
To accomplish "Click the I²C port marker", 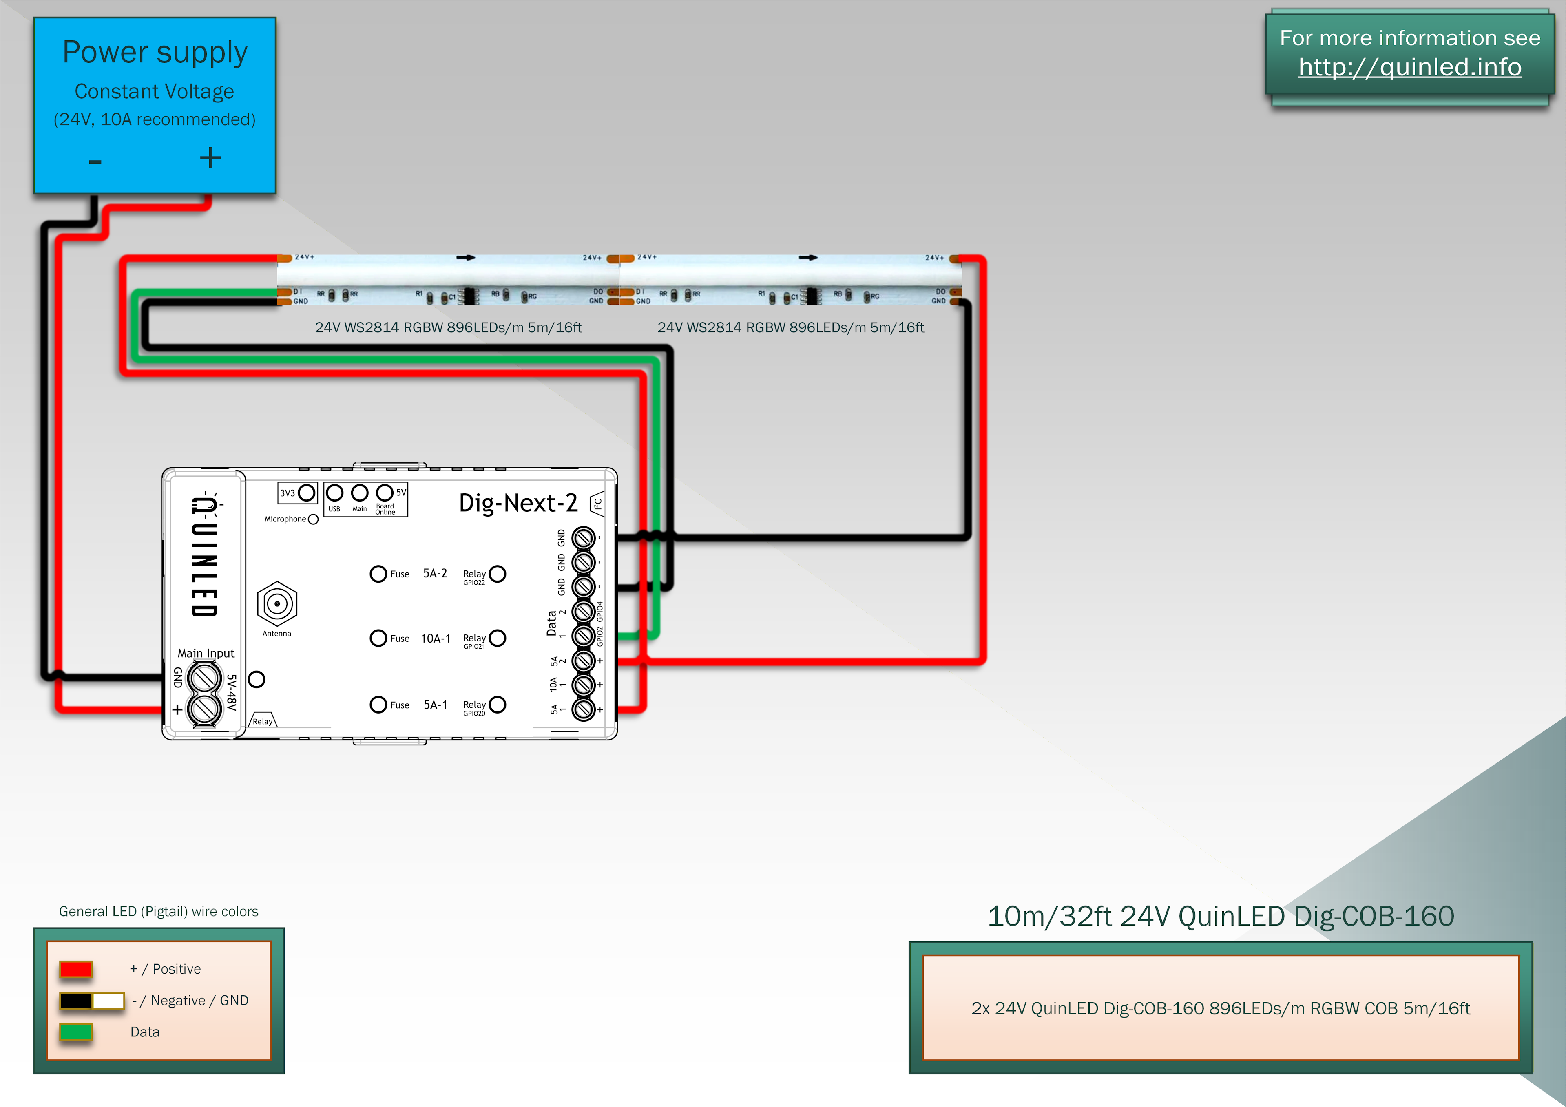I will point(597,505).
